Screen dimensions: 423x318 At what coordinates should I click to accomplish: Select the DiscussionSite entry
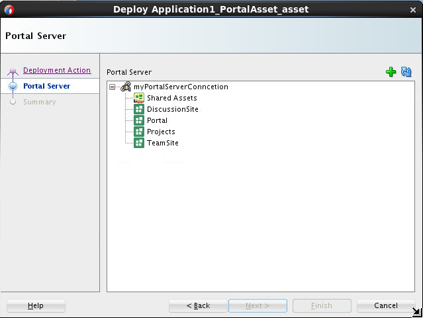173,109
